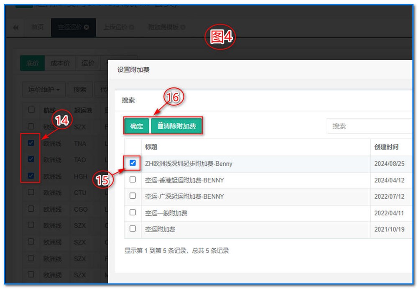Screen dimensions: 418x289
Task: Select the 成本价 price tab
Action: point(60,63)
